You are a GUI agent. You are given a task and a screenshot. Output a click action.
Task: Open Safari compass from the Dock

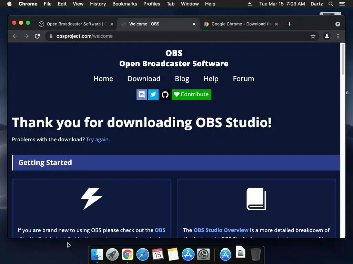142,255
